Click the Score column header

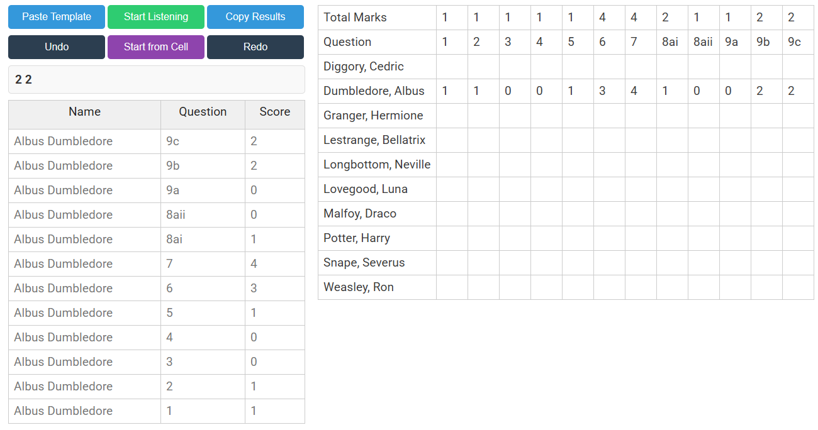(x=274, y=111)
